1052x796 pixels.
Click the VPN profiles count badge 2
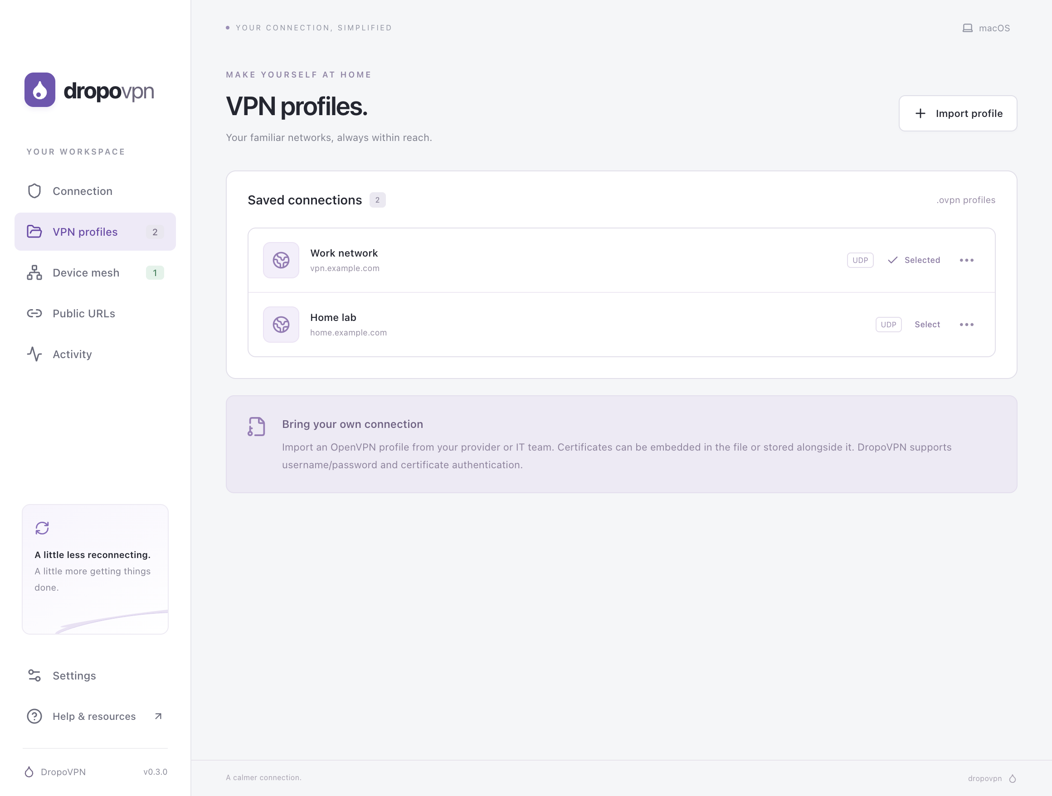click(x=155, y=232)
